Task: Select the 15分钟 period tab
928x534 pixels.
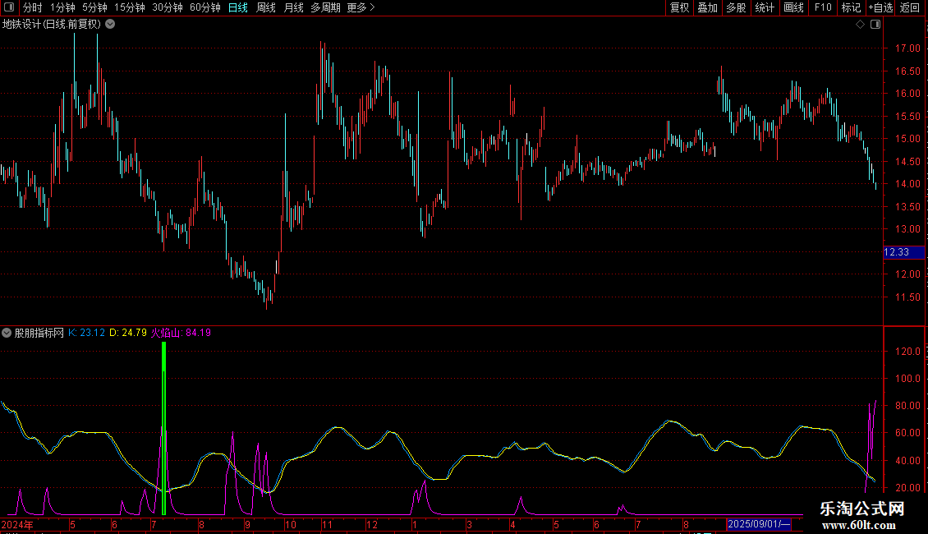Action: point(130,7)
